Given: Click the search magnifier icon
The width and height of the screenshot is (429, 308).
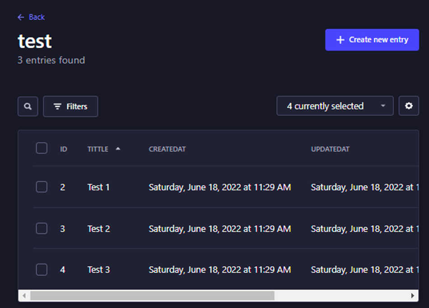Looking at the screenshot, I should pyautogui.click(x=28, y=106).
